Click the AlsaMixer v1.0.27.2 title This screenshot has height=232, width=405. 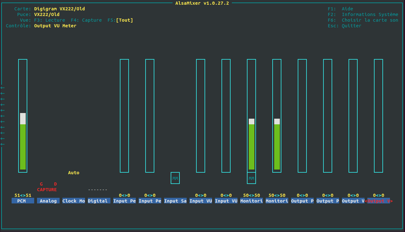pyautogui.click(x=202, y=3)
